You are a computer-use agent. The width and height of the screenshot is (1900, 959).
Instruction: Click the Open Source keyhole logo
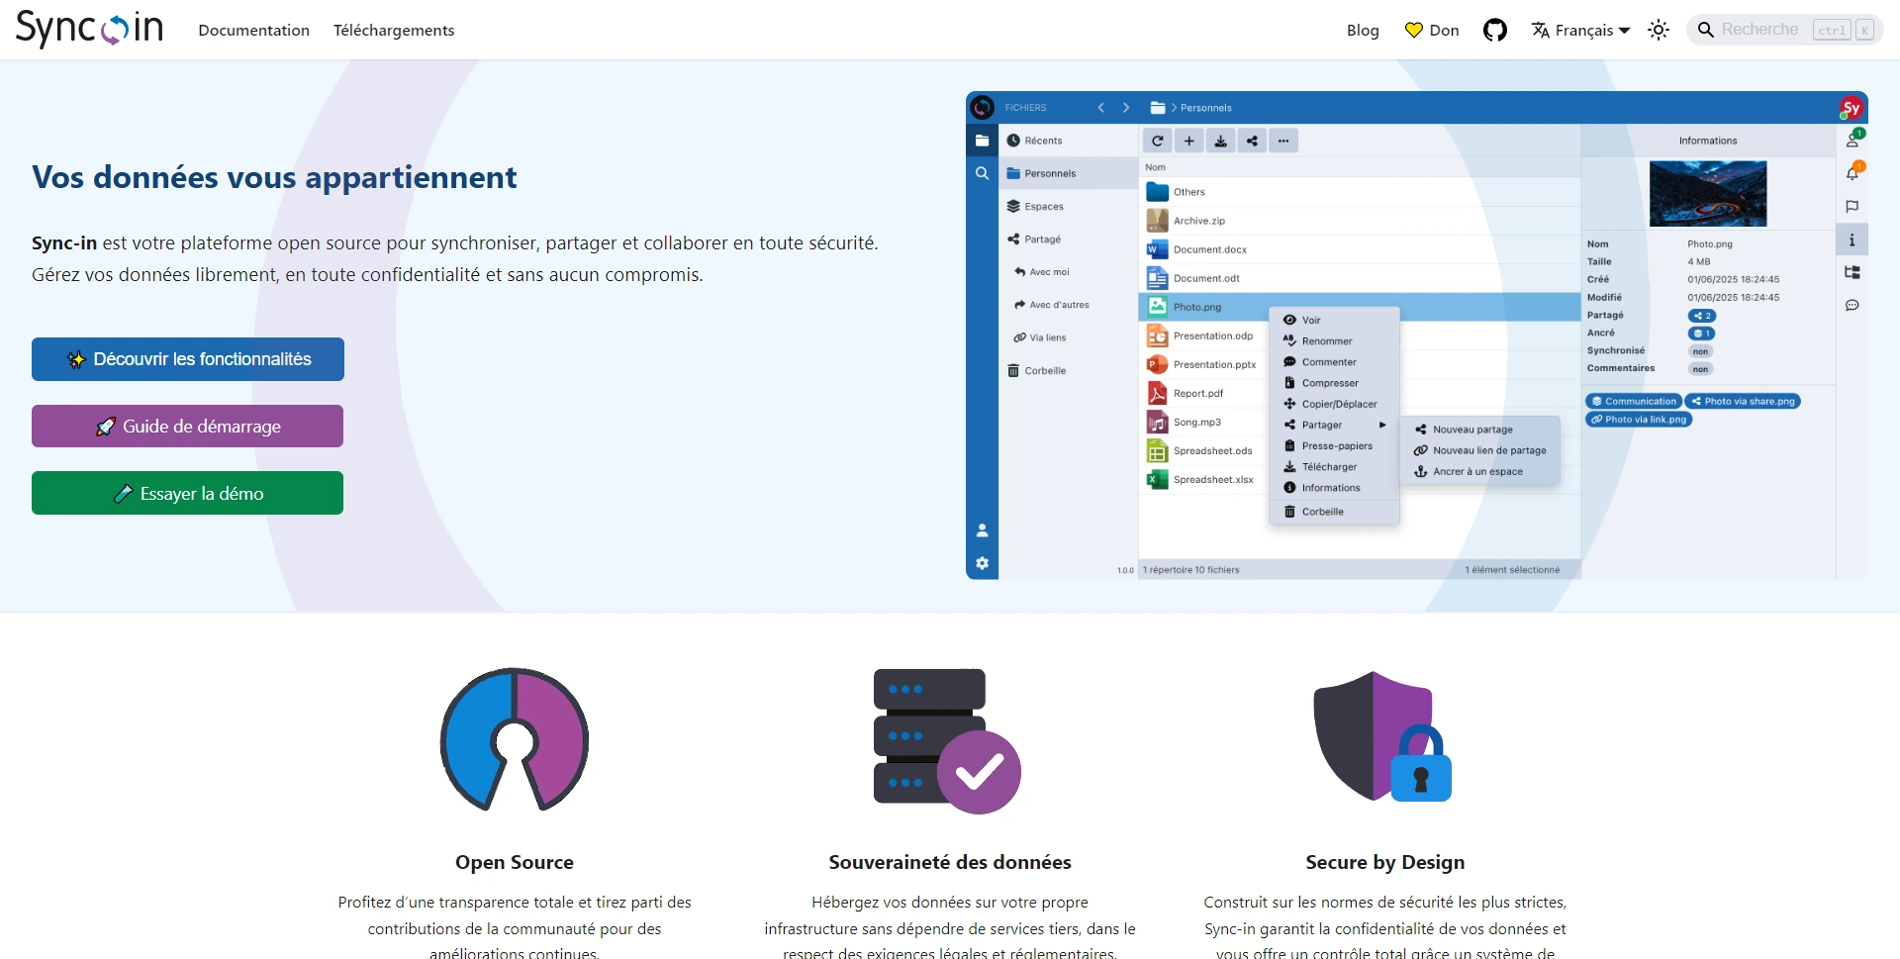pyautogui.click(x=515, y=739)
